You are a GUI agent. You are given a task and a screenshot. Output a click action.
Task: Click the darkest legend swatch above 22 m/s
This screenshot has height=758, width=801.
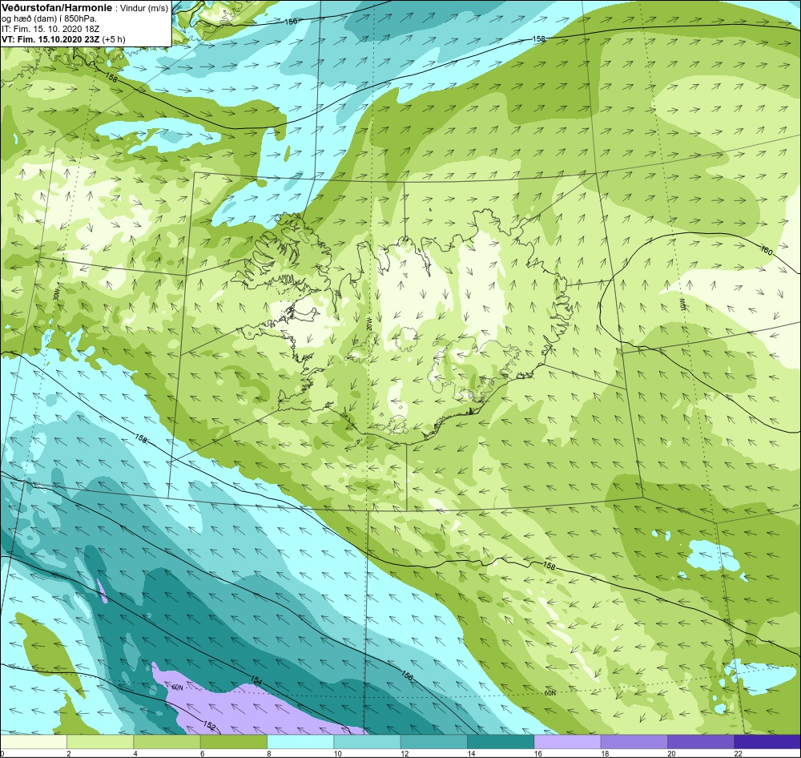coord(767,742)
